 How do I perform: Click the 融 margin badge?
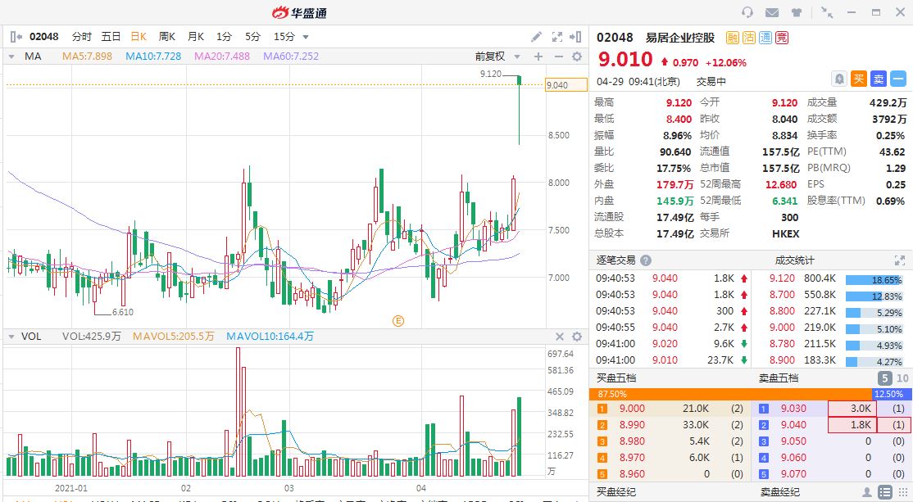[x=733, y=38]
